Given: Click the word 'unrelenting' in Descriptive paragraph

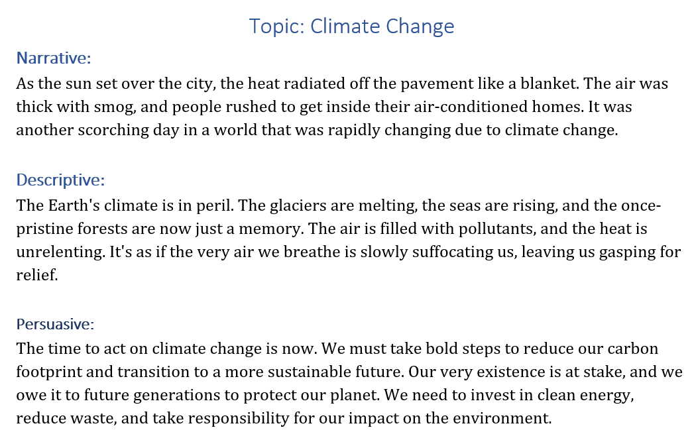Looking at the screenshot, I should click(61, 252).
